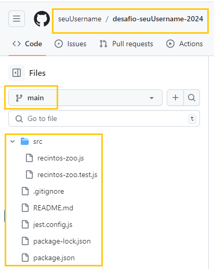
Task: Click the git branch icon beside main
Action: point(19,98)
